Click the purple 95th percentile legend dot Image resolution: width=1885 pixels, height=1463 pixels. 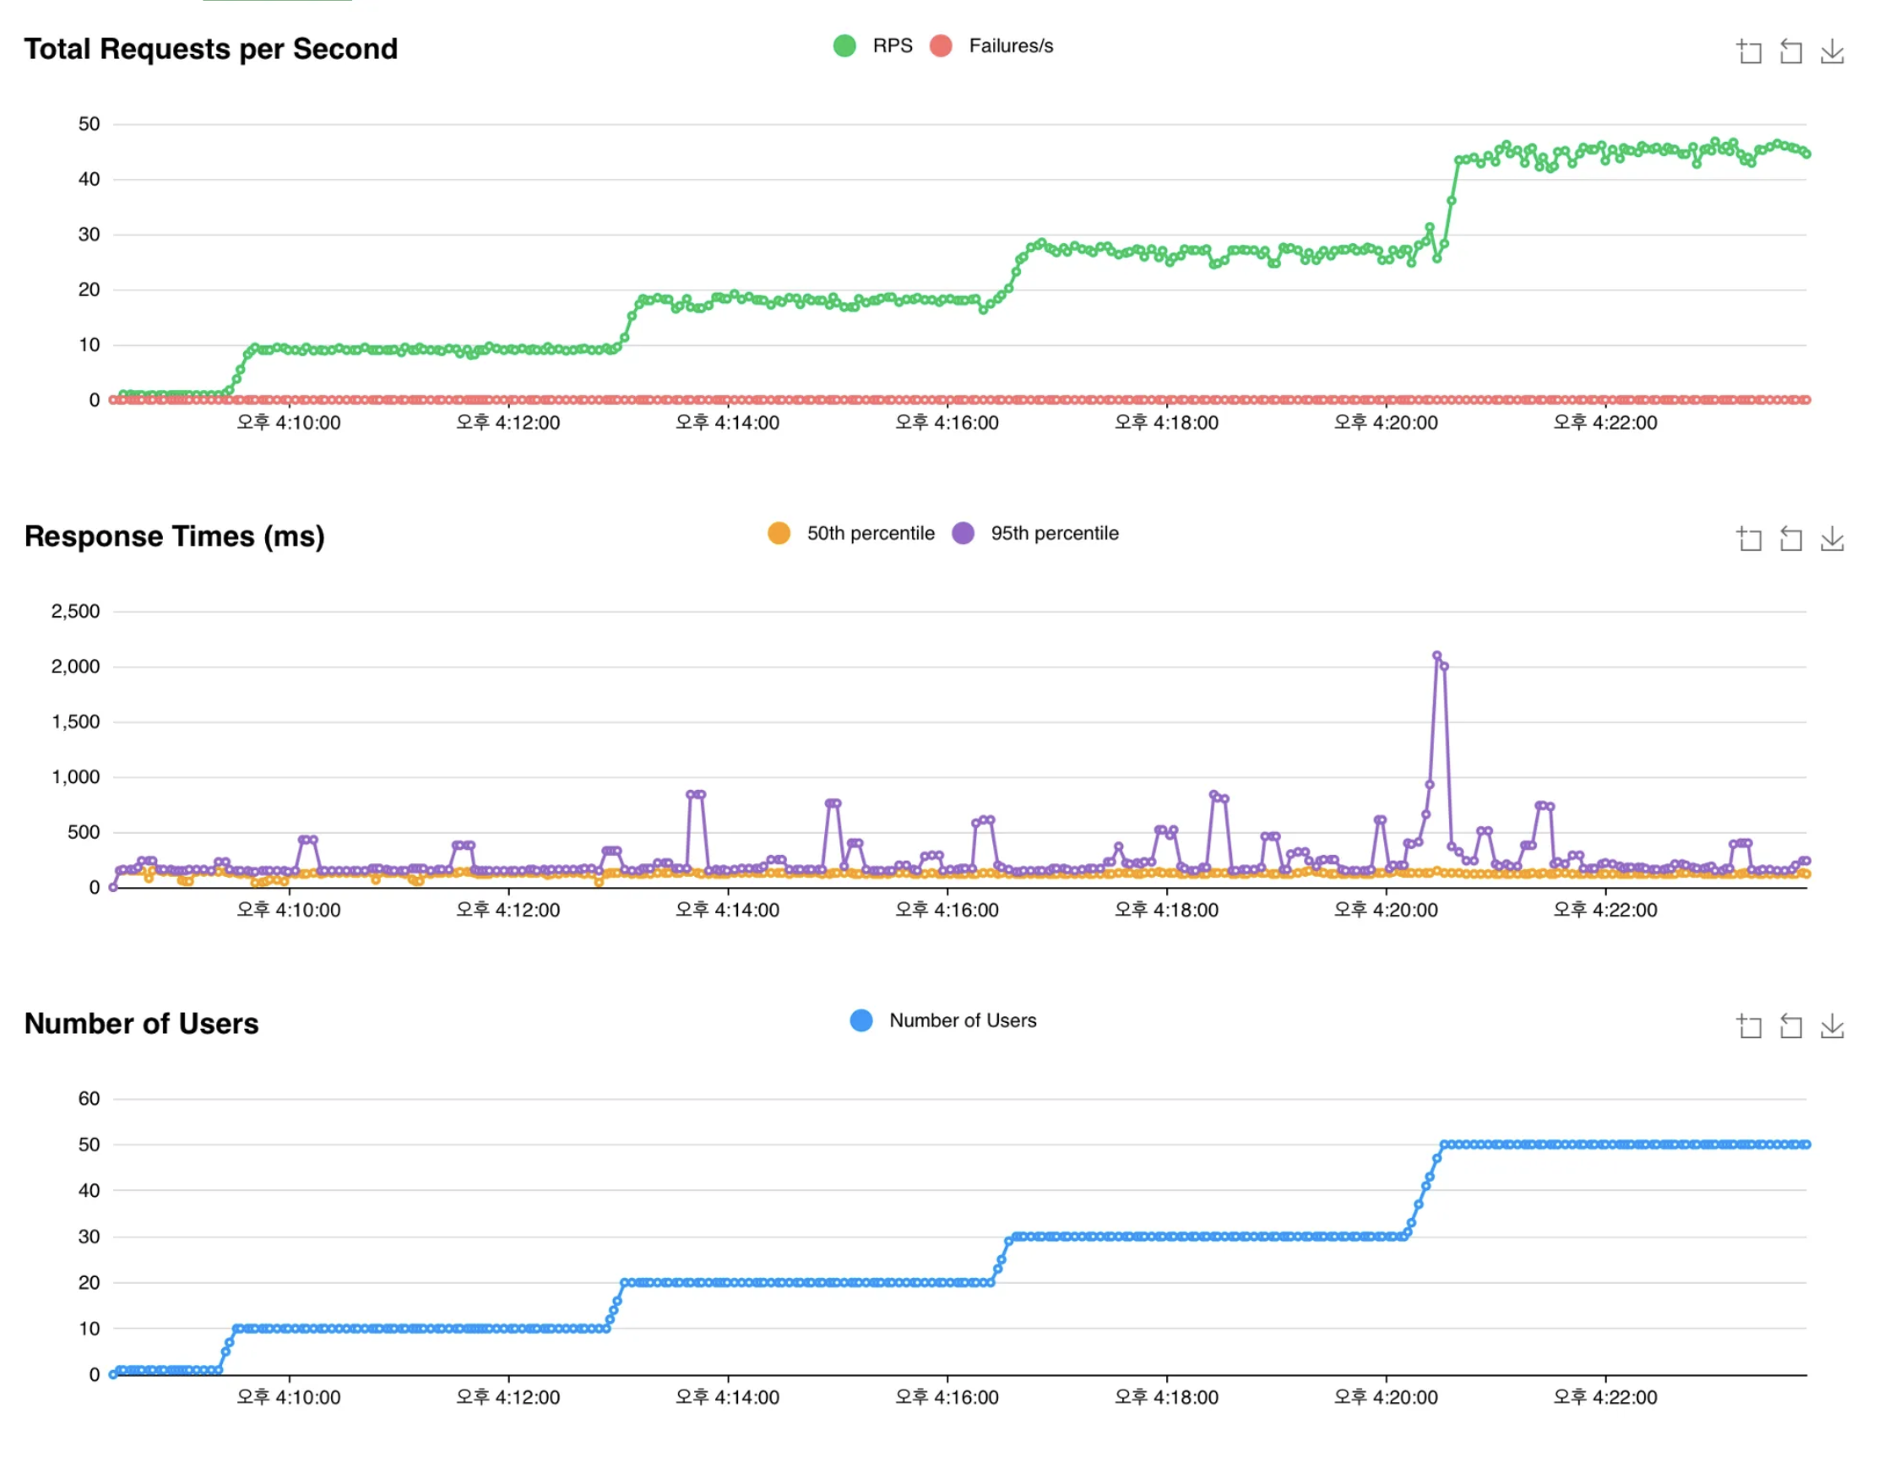pyautogui.click(x=964, y=533)
